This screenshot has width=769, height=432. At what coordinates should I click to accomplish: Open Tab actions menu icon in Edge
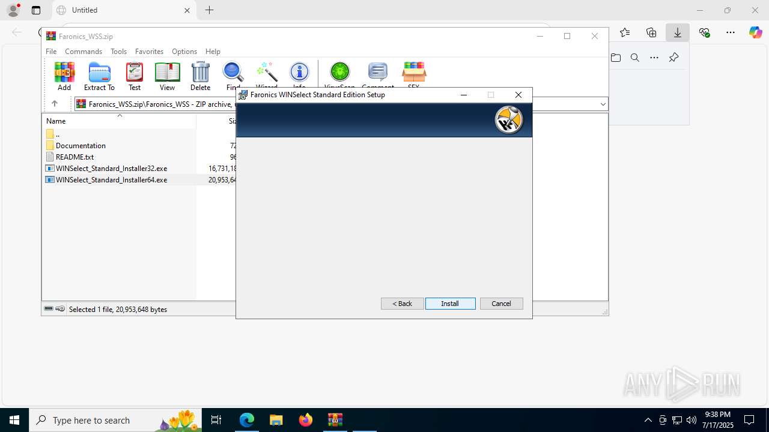click(x=36, y=10)
